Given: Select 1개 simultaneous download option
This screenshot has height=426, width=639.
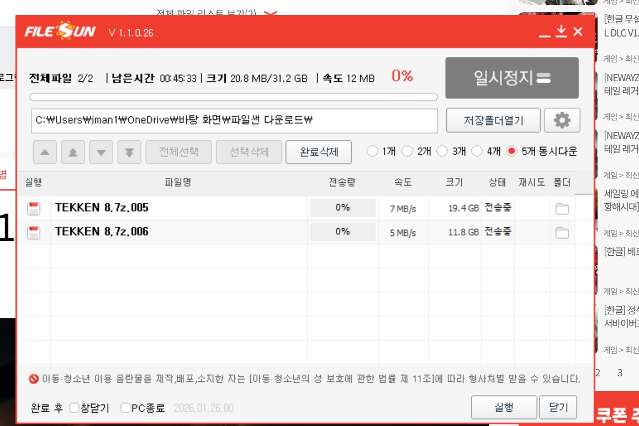Looking at the screenshot, I should pos(372,151).
